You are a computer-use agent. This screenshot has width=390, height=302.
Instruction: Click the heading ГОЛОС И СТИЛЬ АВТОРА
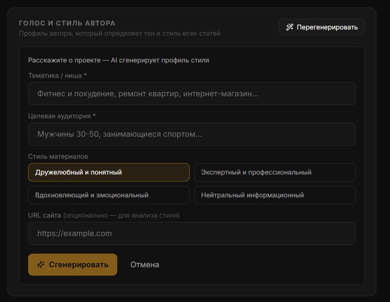click(x=67, y=23)
